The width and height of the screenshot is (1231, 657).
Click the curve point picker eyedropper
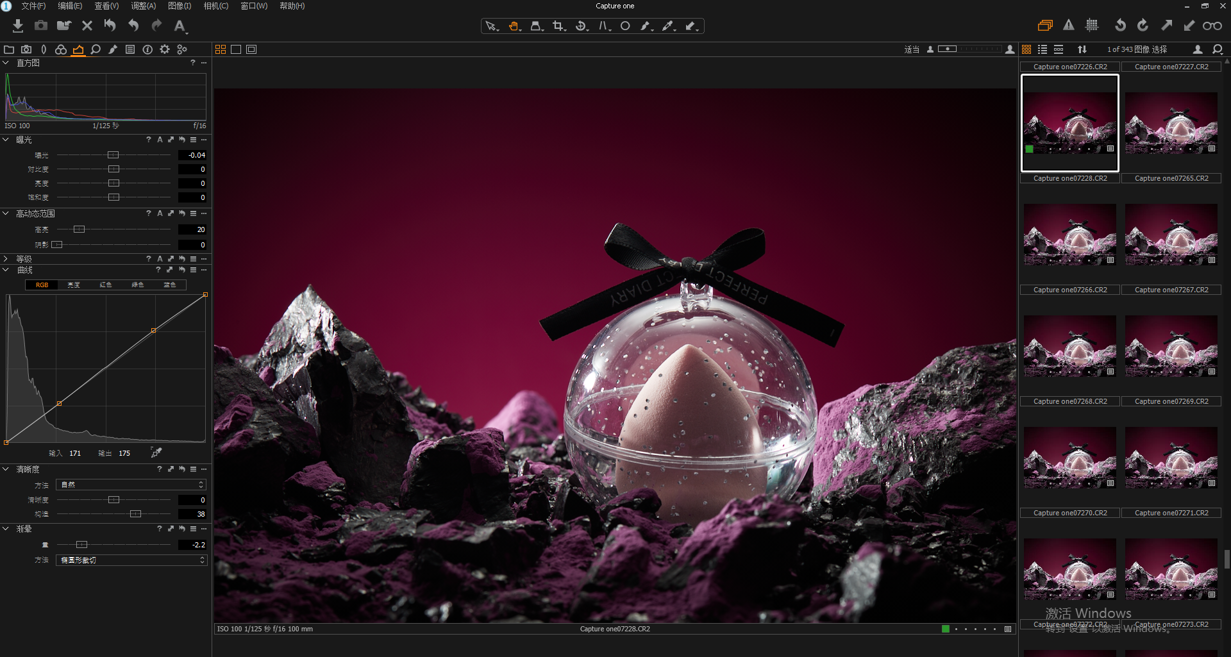pos(156,453)
